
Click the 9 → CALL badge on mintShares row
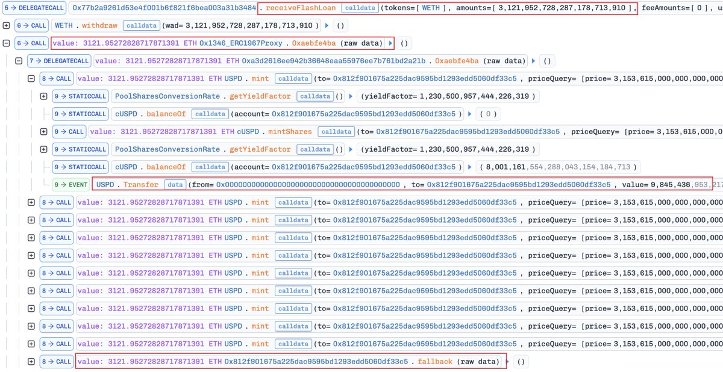[69, 132]
